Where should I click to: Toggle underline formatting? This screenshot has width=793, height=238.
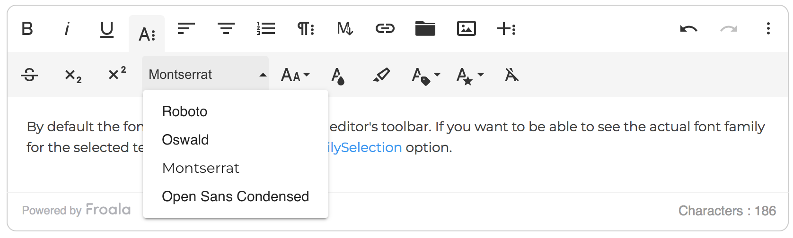click(x=107, y=29)
